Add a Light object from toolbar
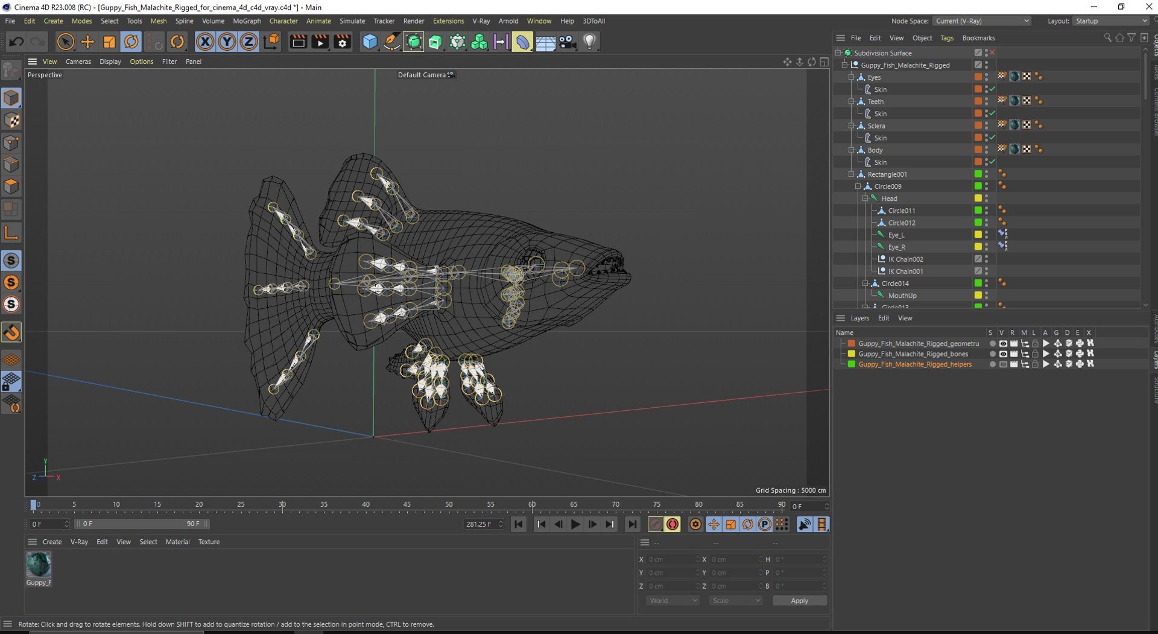The width and height of the screenshot is (1158, 634). tap(589, 42)
